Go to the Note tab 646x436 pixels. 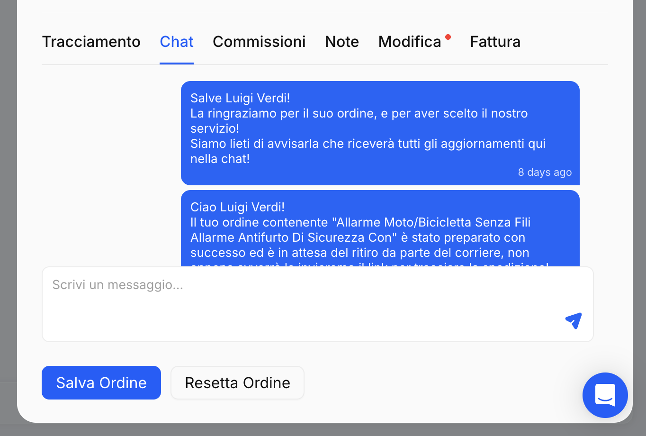[342, 42]
